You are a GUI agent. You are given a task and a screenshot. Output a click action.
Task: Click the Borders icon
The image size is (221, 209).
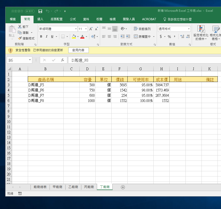click(63, 36)
